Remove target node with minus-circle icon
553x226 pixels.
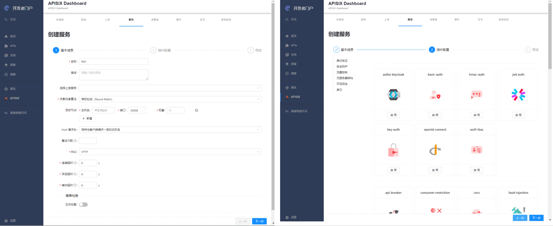196,110
